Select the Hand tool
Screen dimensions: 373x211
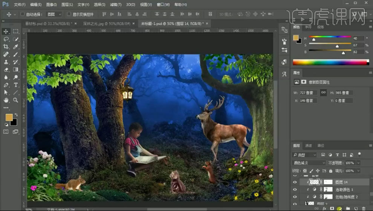6,100
